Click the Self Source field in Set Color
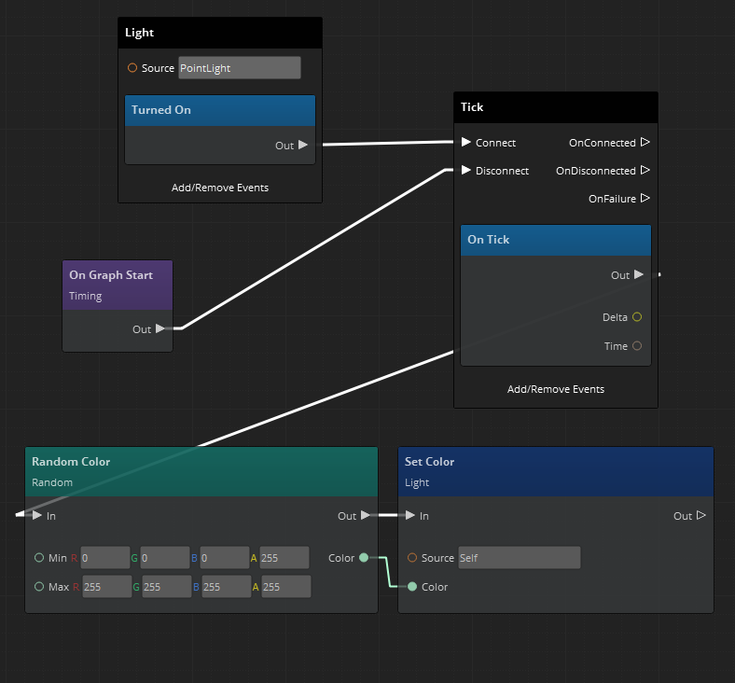This screenshot has height=683, width=735. click(519, 558)
